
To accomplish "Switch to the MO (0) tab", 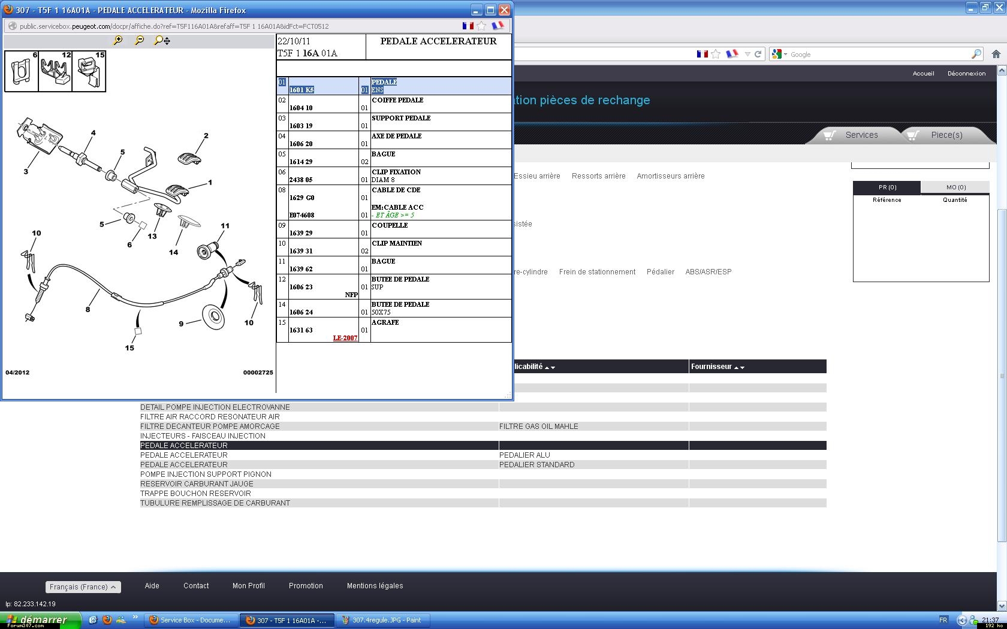I will (955, 188).
